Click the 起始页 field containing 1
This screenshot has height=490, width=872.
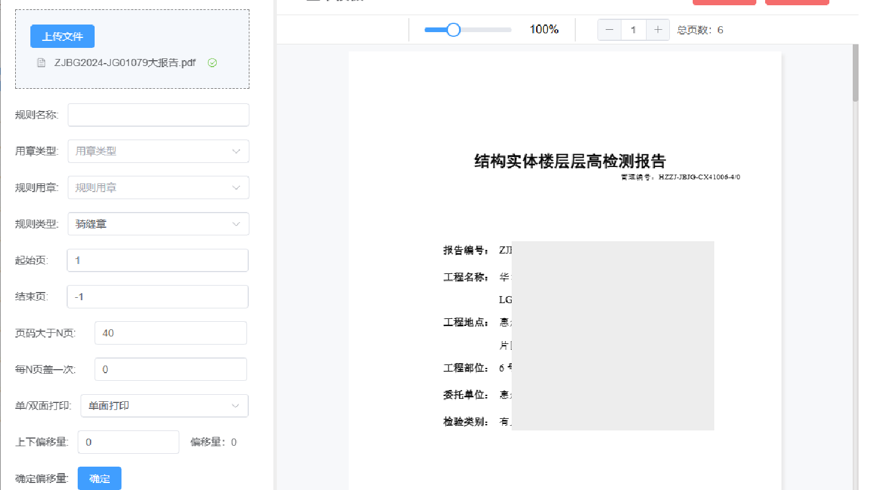(157, 260)
